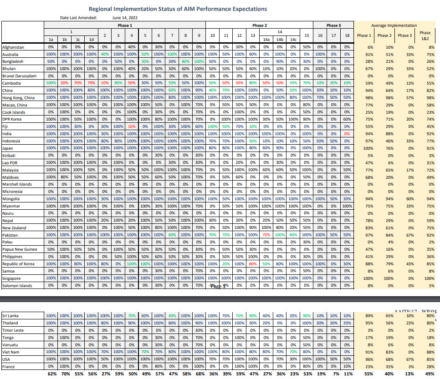Viewport: 440px width, 379px height.
Task: Click the 'Bangladesh' row label
Action: [x=13, y=61]
